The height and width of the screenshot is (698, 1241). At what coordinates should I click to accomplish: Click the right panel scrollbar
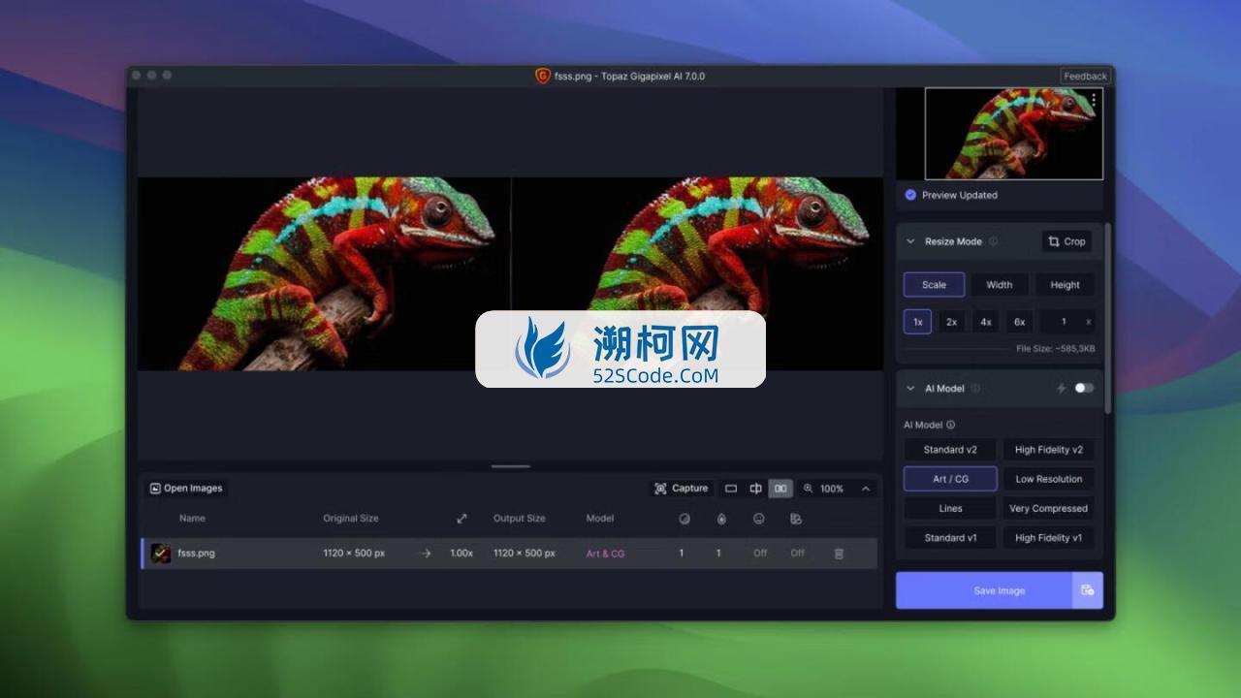(1108, 320)
